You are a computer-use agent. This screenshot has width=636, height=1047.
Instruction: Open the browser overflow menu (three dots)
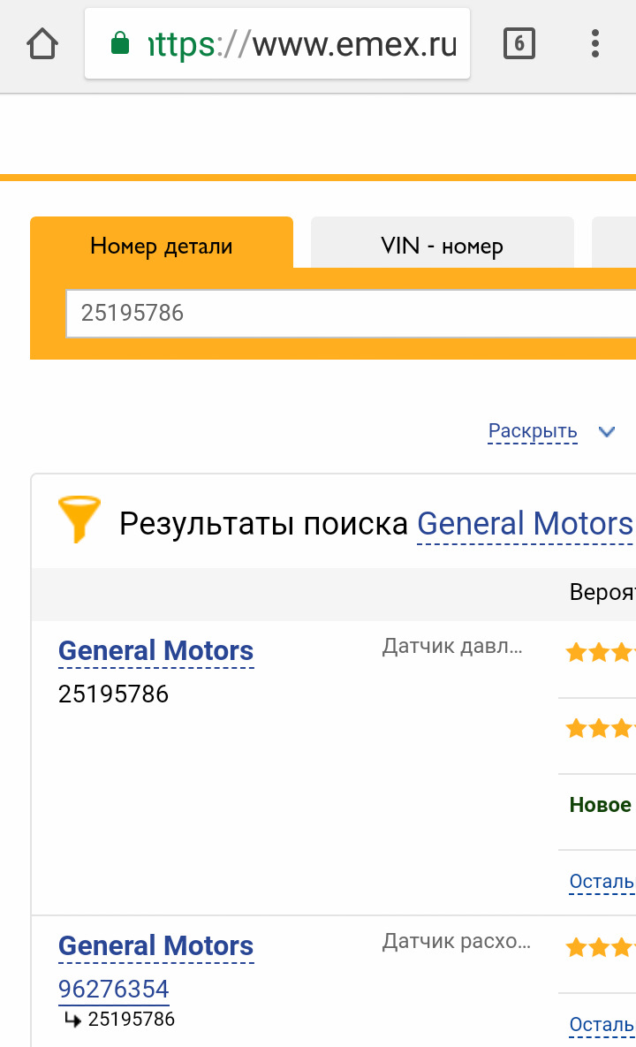pyautogui.click(x=594, y=42)
